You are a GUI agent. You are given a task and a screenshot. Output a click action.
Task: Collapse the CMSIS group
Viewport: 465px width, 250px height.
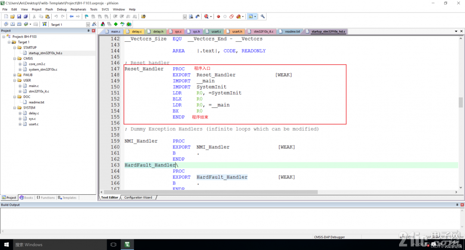pyautogui.click(x=15, y=59)
